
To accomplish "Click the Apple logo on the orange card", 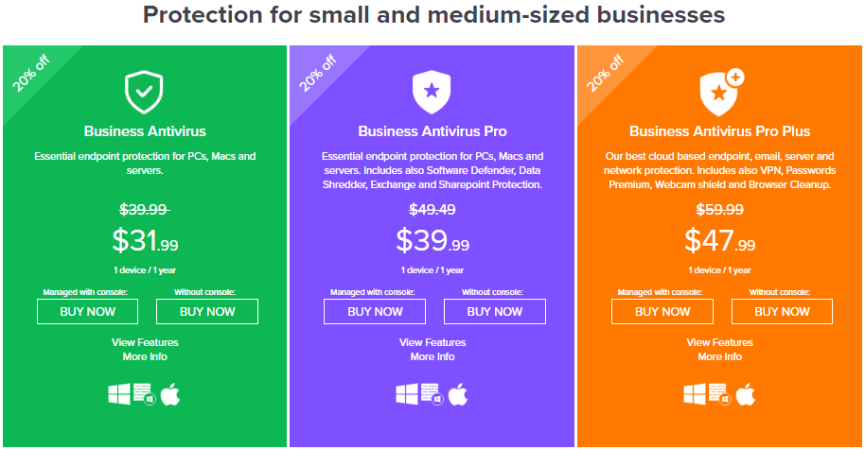I will [x=746, y=394].
